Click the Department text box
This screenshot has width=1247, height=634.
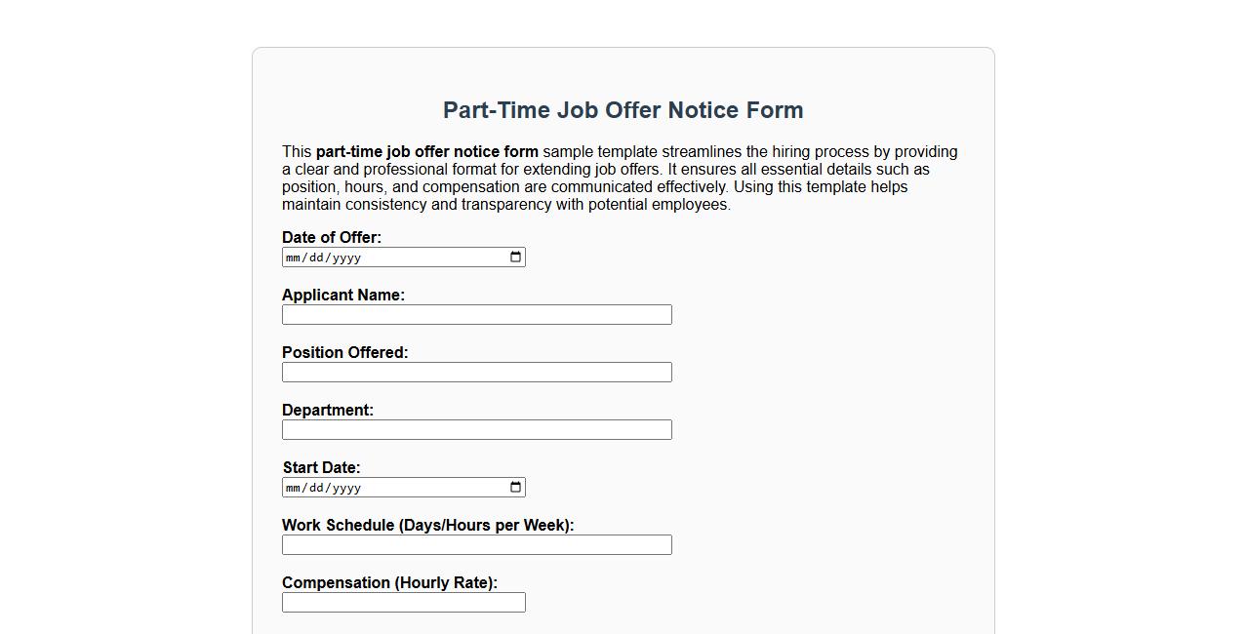click(x=476, y=429)
